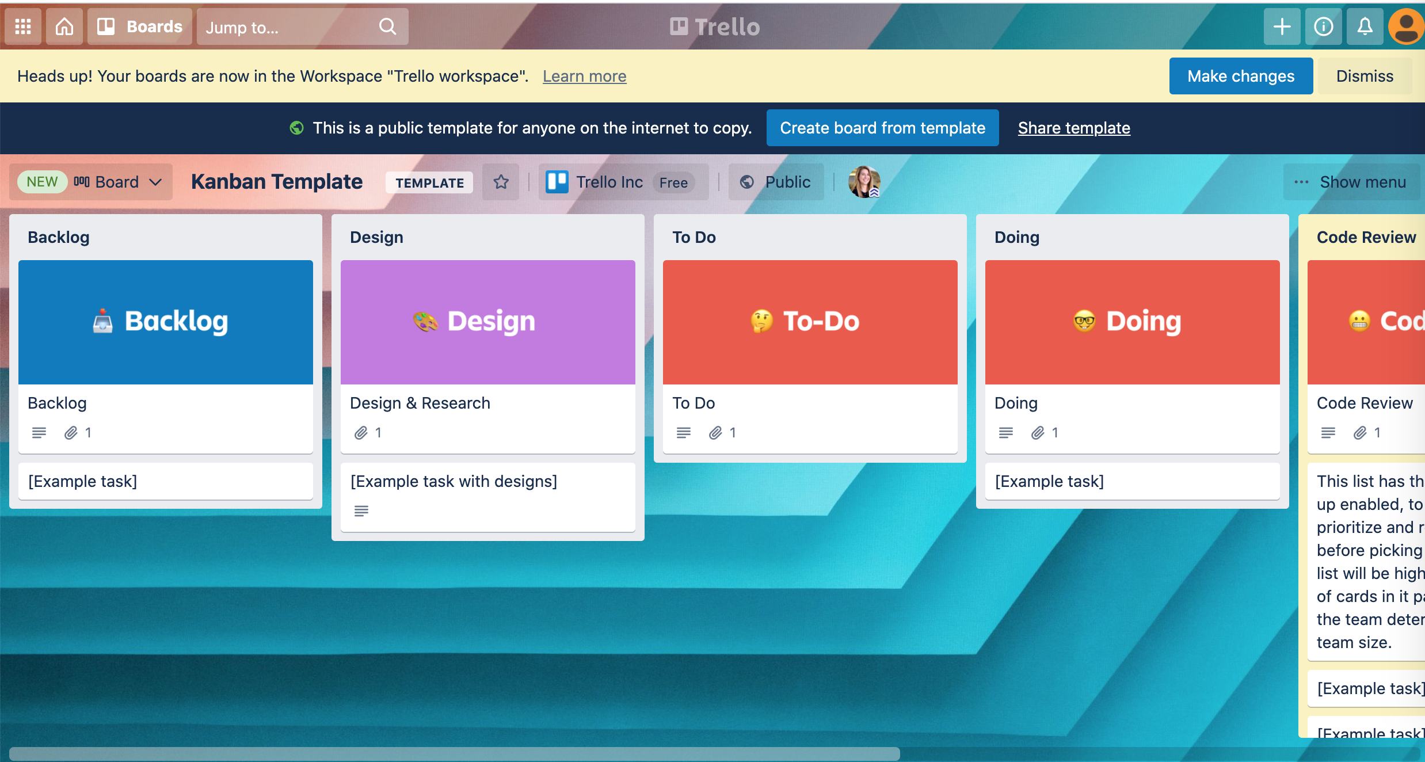Viewport: 1425px width, 762px height.
Task: Click Create board from template
Action: (882, 128)
